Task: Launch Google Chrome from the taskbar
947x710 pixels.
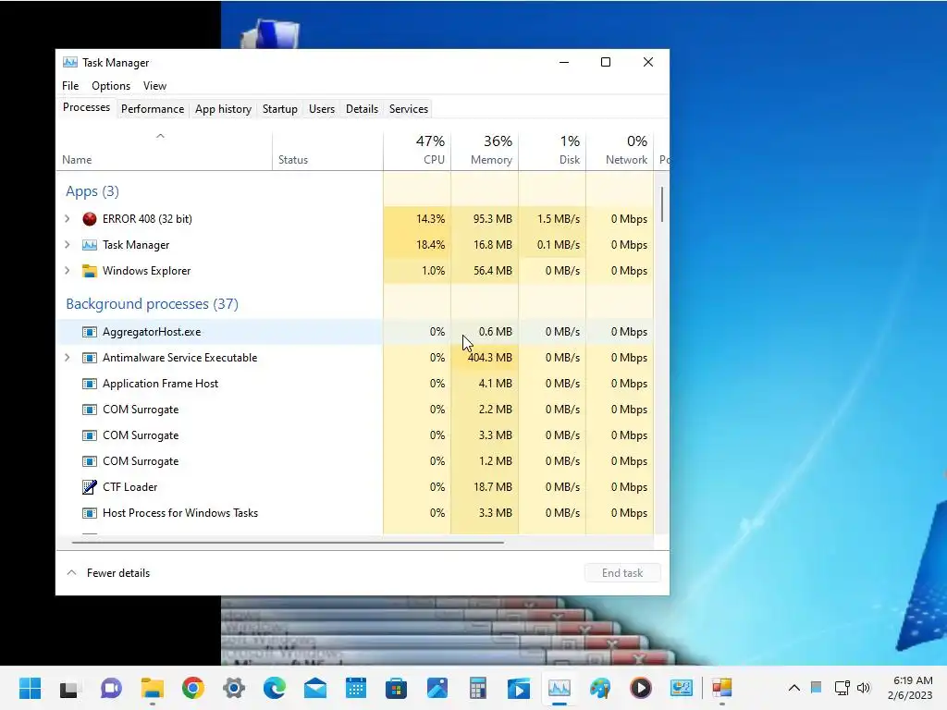Action: pos(193,688)
